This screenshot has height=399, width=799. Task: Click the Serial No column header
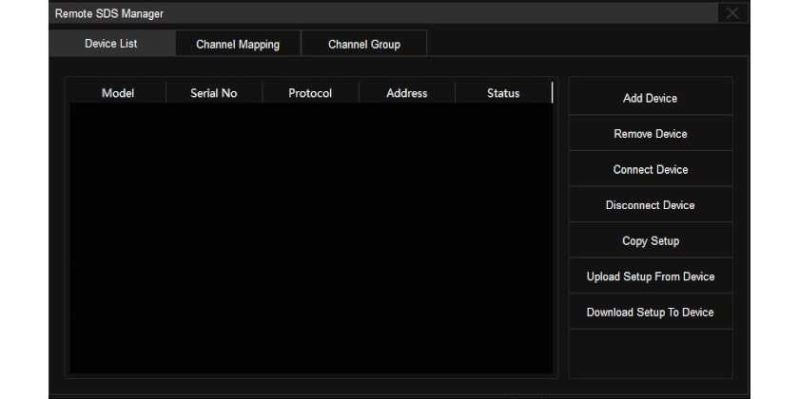pyautogui.click(x=214, y=93)
